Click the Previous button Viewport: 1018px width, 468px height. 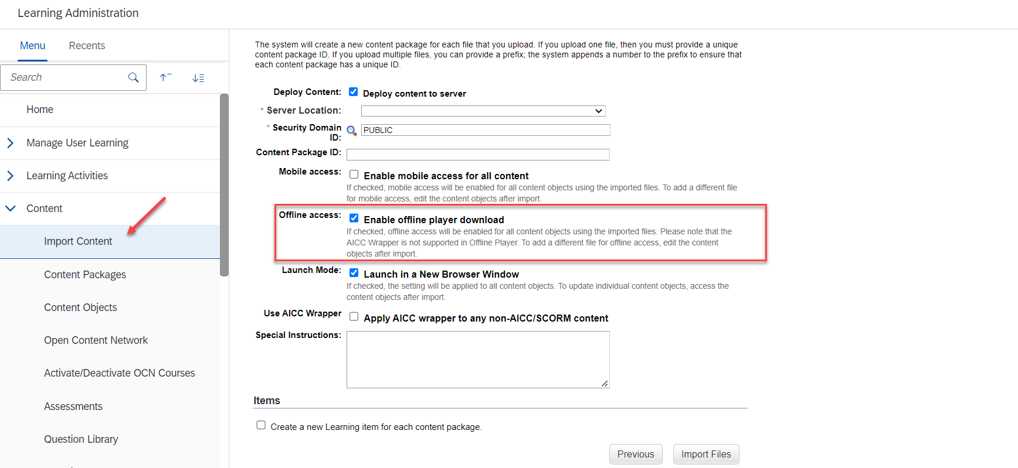(x=636, y=454)
